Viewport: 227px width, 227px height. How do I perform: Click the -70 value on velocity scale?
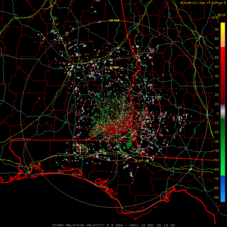click(x=216, y=179)
